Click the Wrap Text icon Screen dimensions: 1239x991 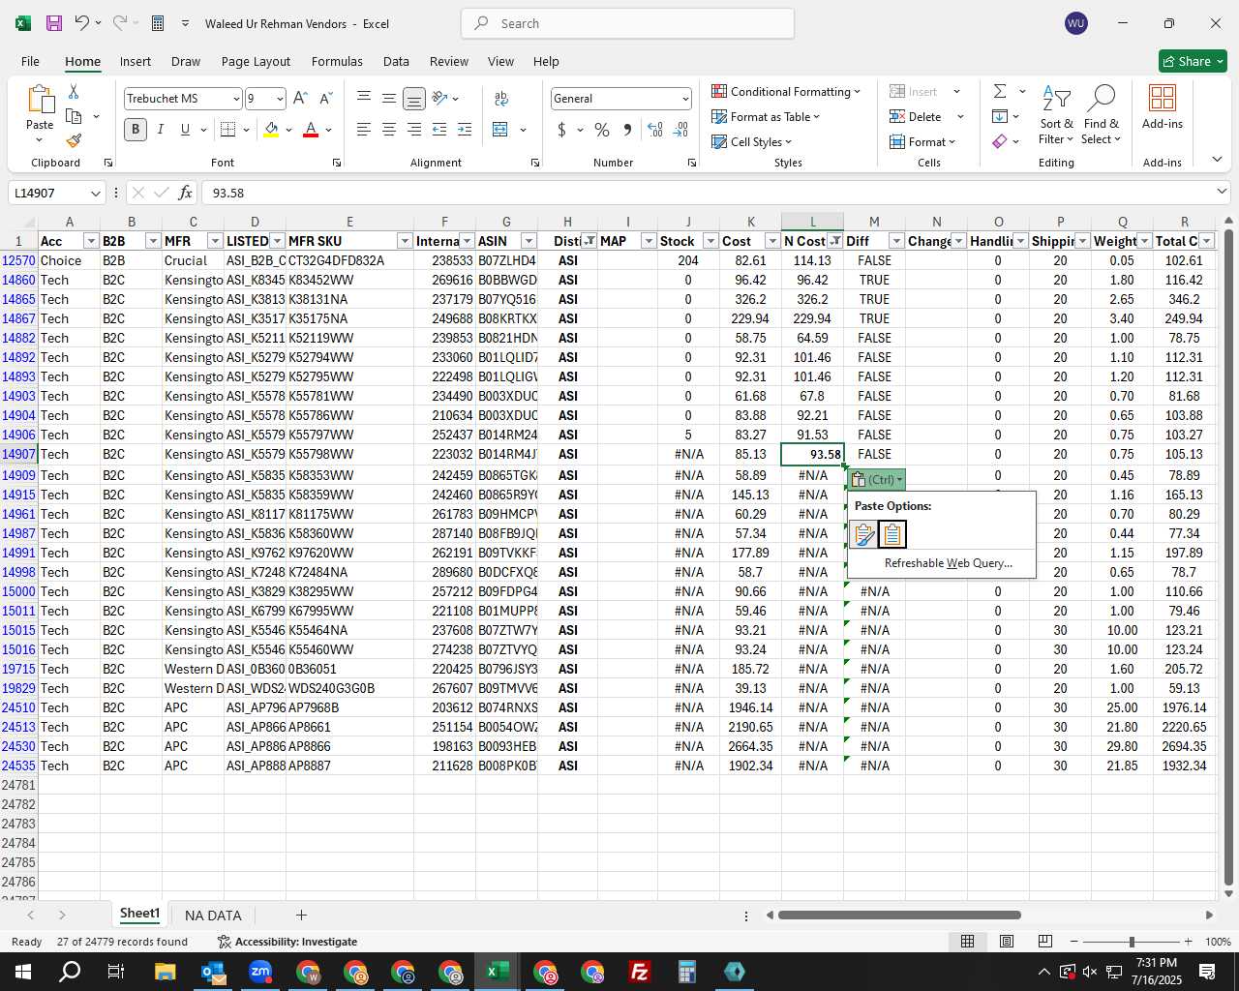pos(501,99)
